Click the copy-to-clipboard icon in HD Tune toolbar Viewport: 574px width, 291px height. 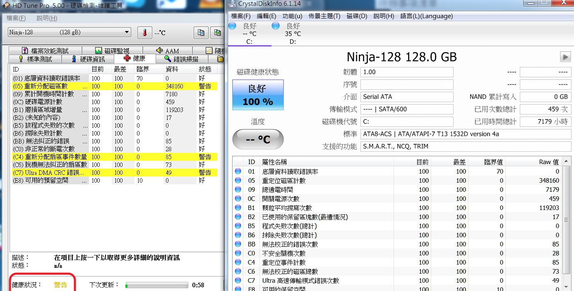pyautogui.click(x=201, y=33)
